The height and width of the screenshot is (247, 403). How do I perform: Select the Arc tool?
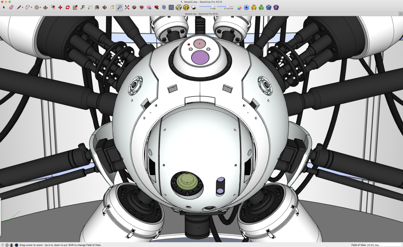[x=27, y=8]
